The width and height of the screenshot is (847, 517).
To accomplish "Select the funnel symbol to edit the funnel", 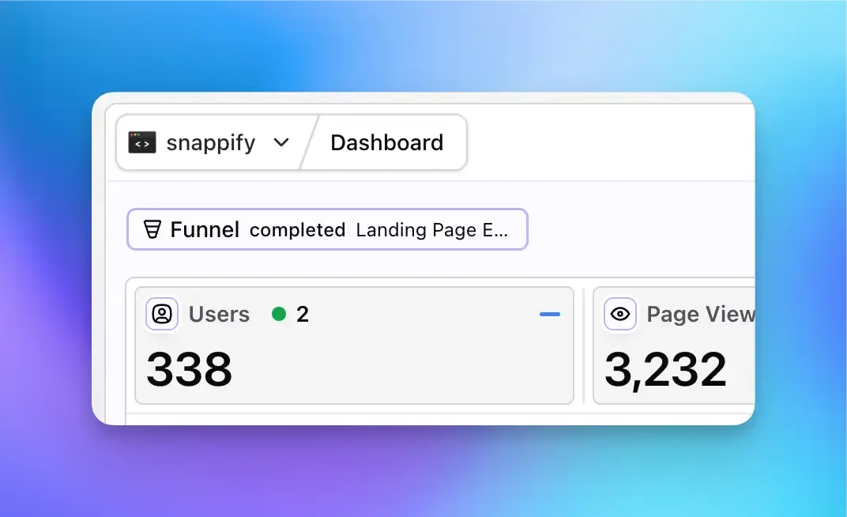I will pos(152,229).
